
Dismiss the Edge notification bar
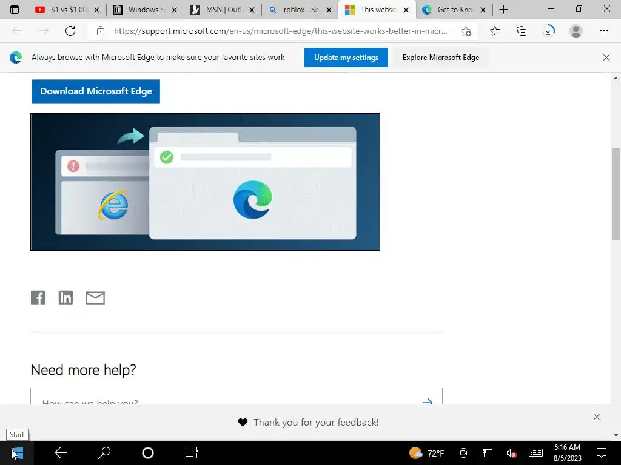tap(606, 58)
